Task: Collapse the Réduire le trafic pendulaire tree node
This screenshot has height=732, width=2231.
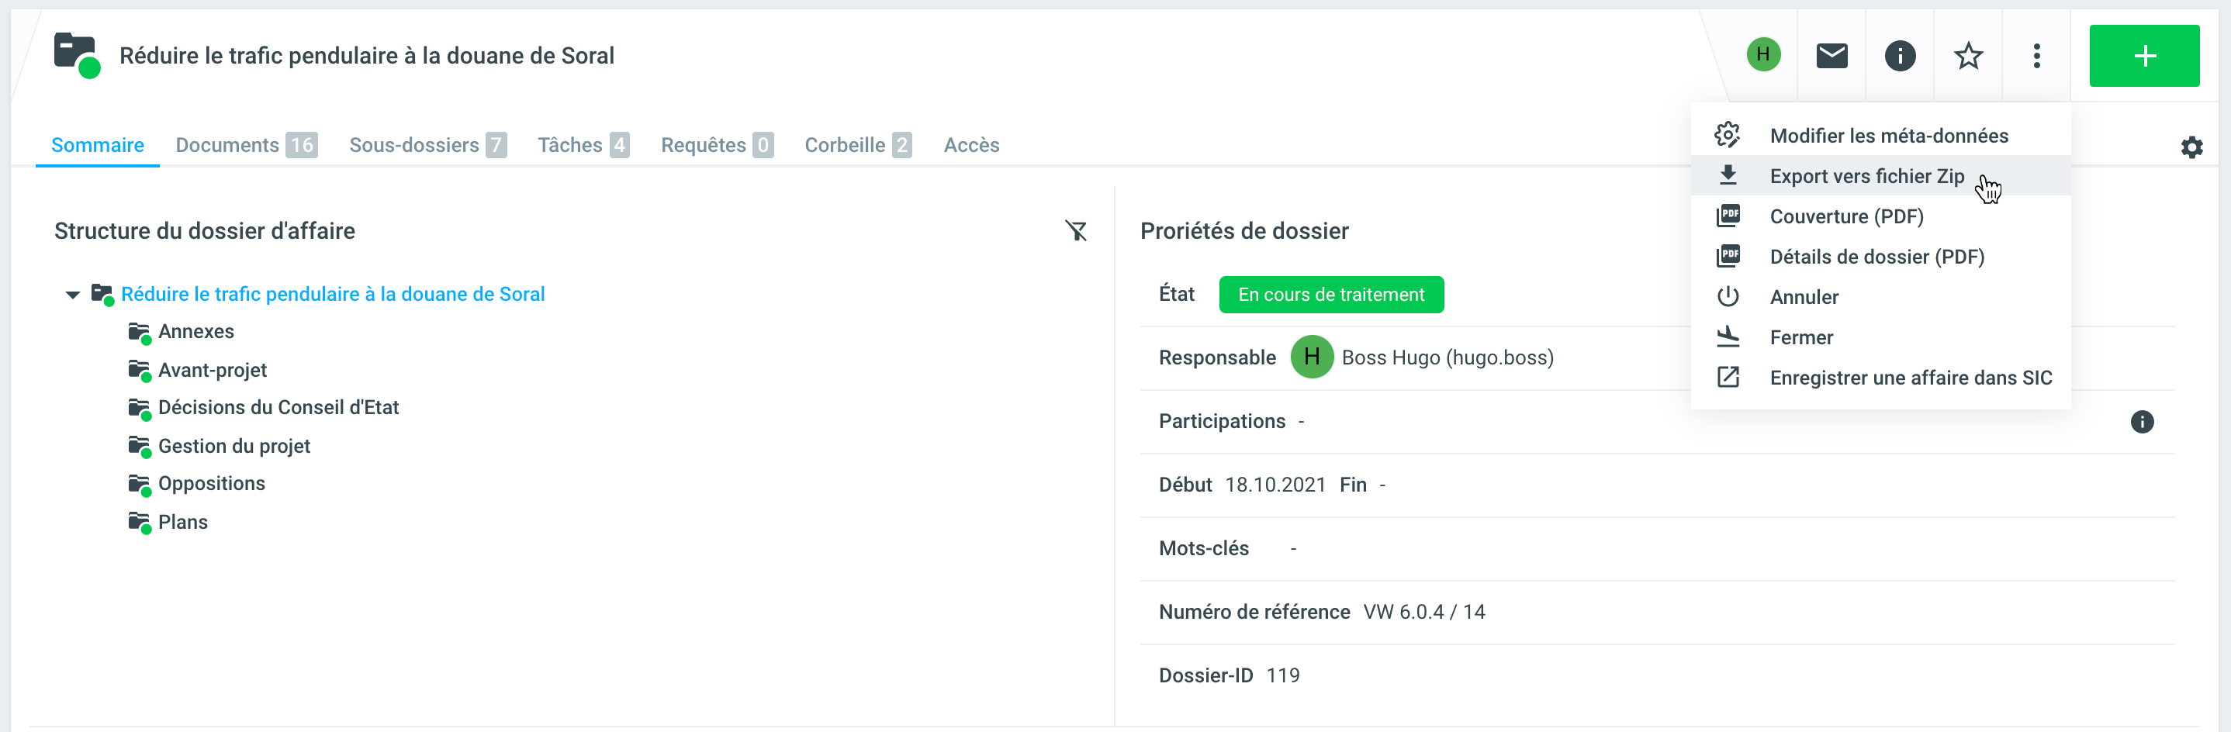Action: 73,295
